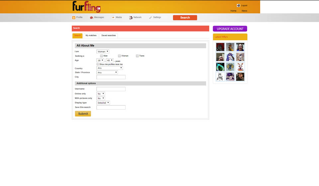Open the Display type Detailed dropdown
This screenshot has width=319, height=186.
tap(103, 103)
